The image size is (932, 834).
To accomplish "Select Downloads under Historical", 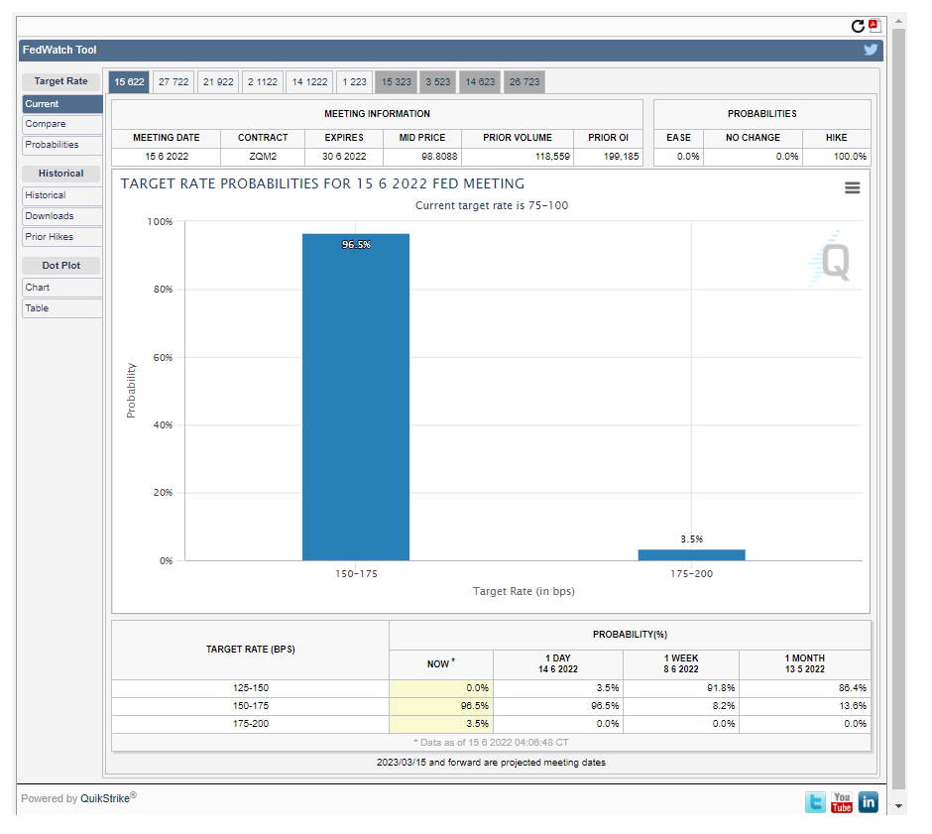I will (61, 216).
